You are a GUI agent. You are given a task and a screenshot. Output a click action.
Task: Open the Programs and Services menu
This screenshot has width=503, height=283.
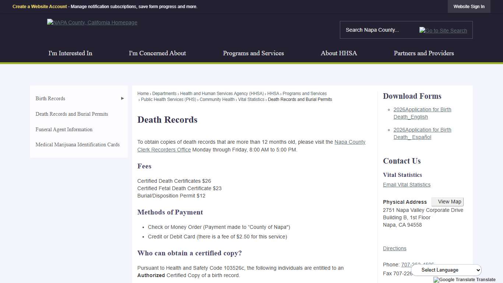(253, 53)
